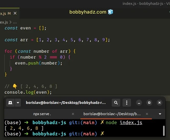Click the ex.js breadcrumb file name
This screenshot has width=170, height=140.
pos(4,22)
